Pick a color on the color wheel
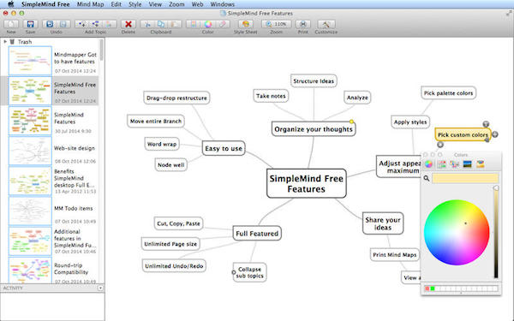The image size is (514, 321). (x=457, y=232)
